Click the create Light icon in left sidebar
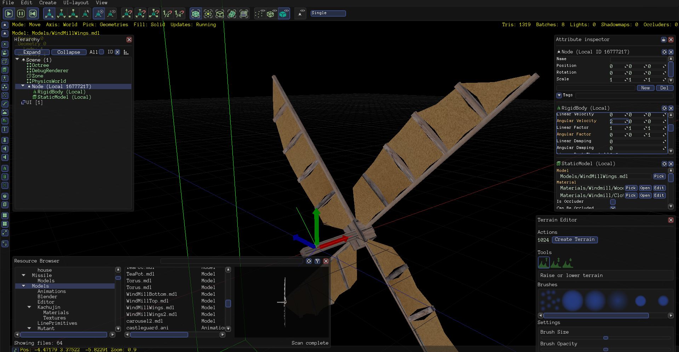679x352 pixels. 5,45
